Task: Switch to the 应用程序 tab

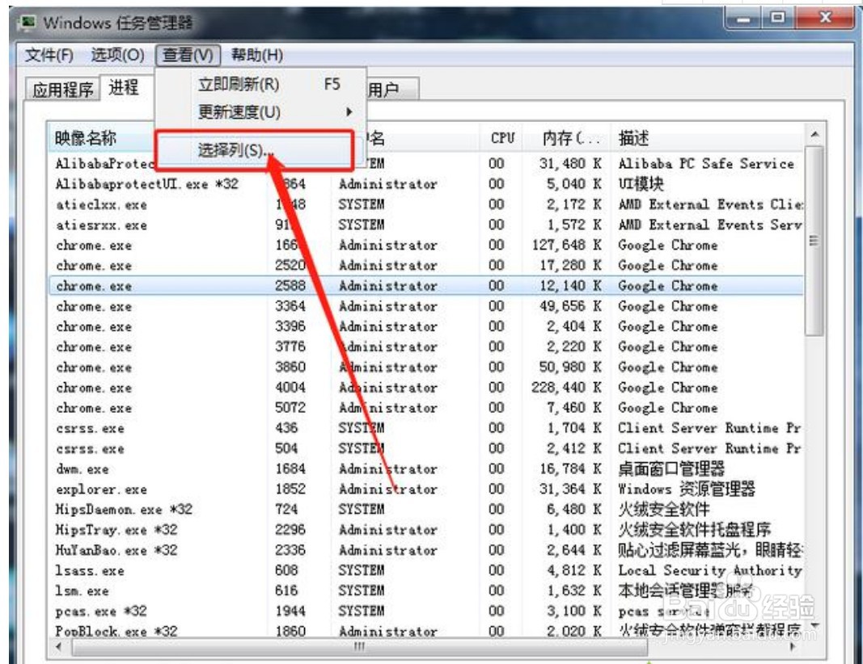Action: click(63, 89)
